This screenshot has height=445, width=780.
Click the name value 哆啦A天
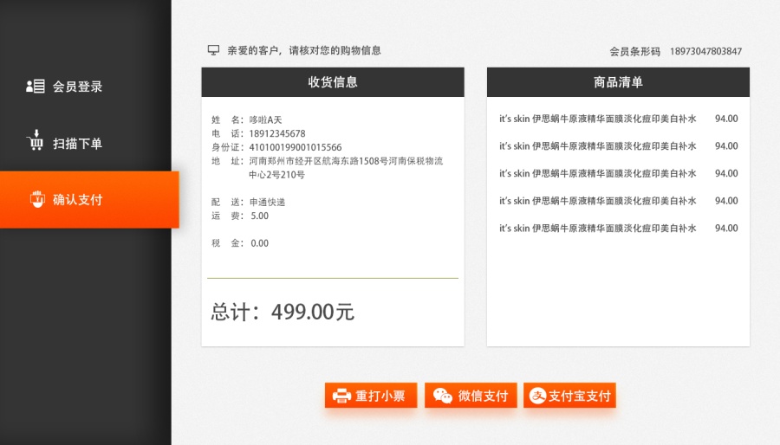(266, 119)
